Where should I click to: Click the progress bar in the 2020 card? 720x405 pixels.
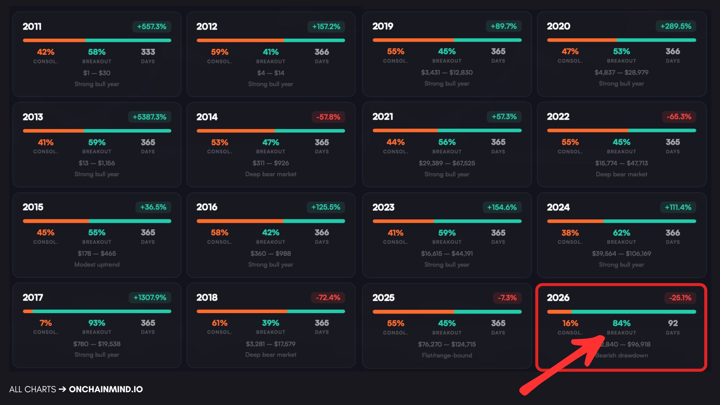pyautogui.click(x=621, y=40)
